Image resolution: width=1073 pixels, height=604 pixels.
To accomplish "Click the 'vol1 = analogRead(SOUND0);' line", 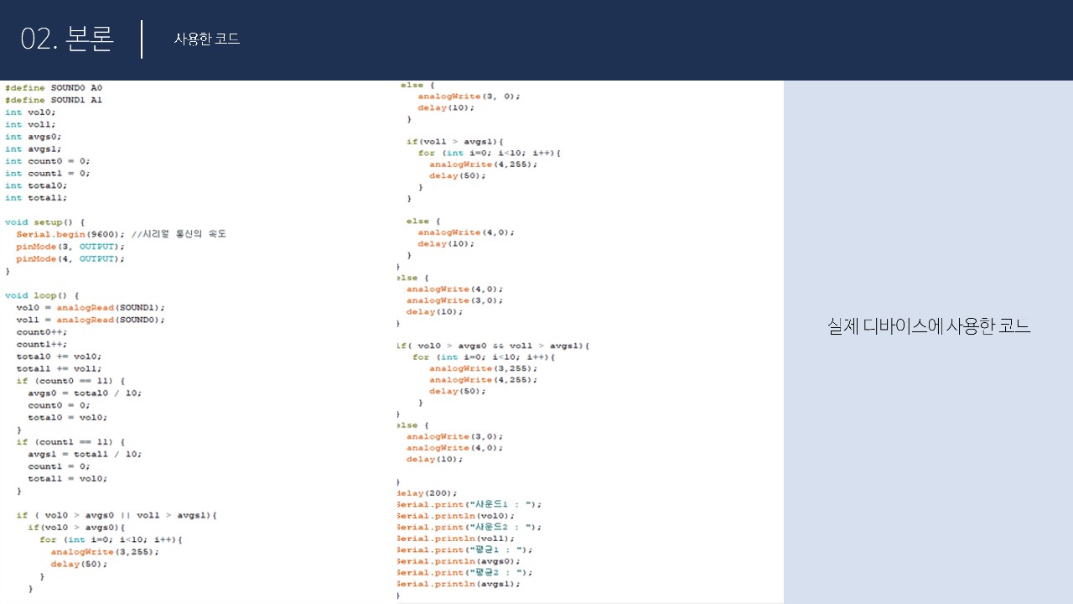I will [91, 320].
